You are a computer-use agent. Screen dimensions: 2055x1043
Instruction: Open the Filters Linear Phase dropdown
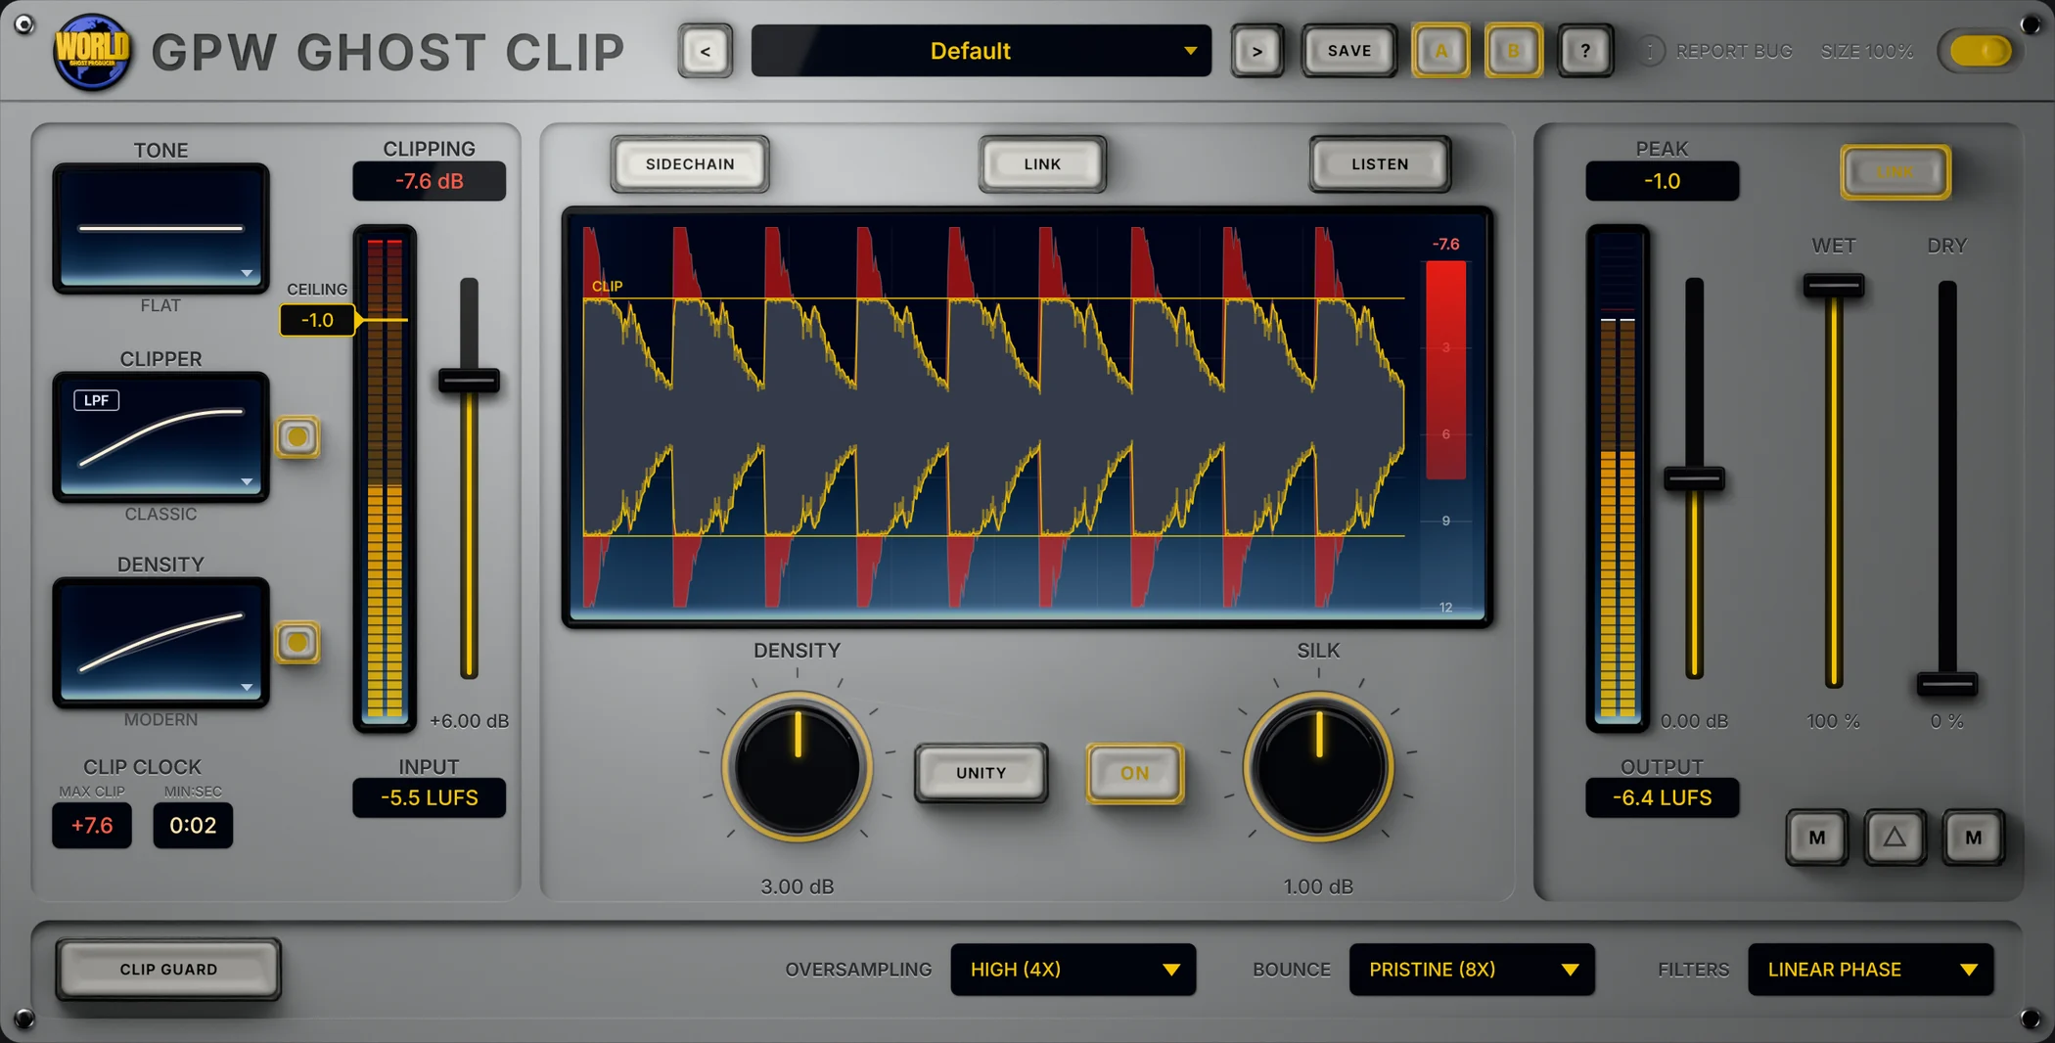(x=1870, y=970)
